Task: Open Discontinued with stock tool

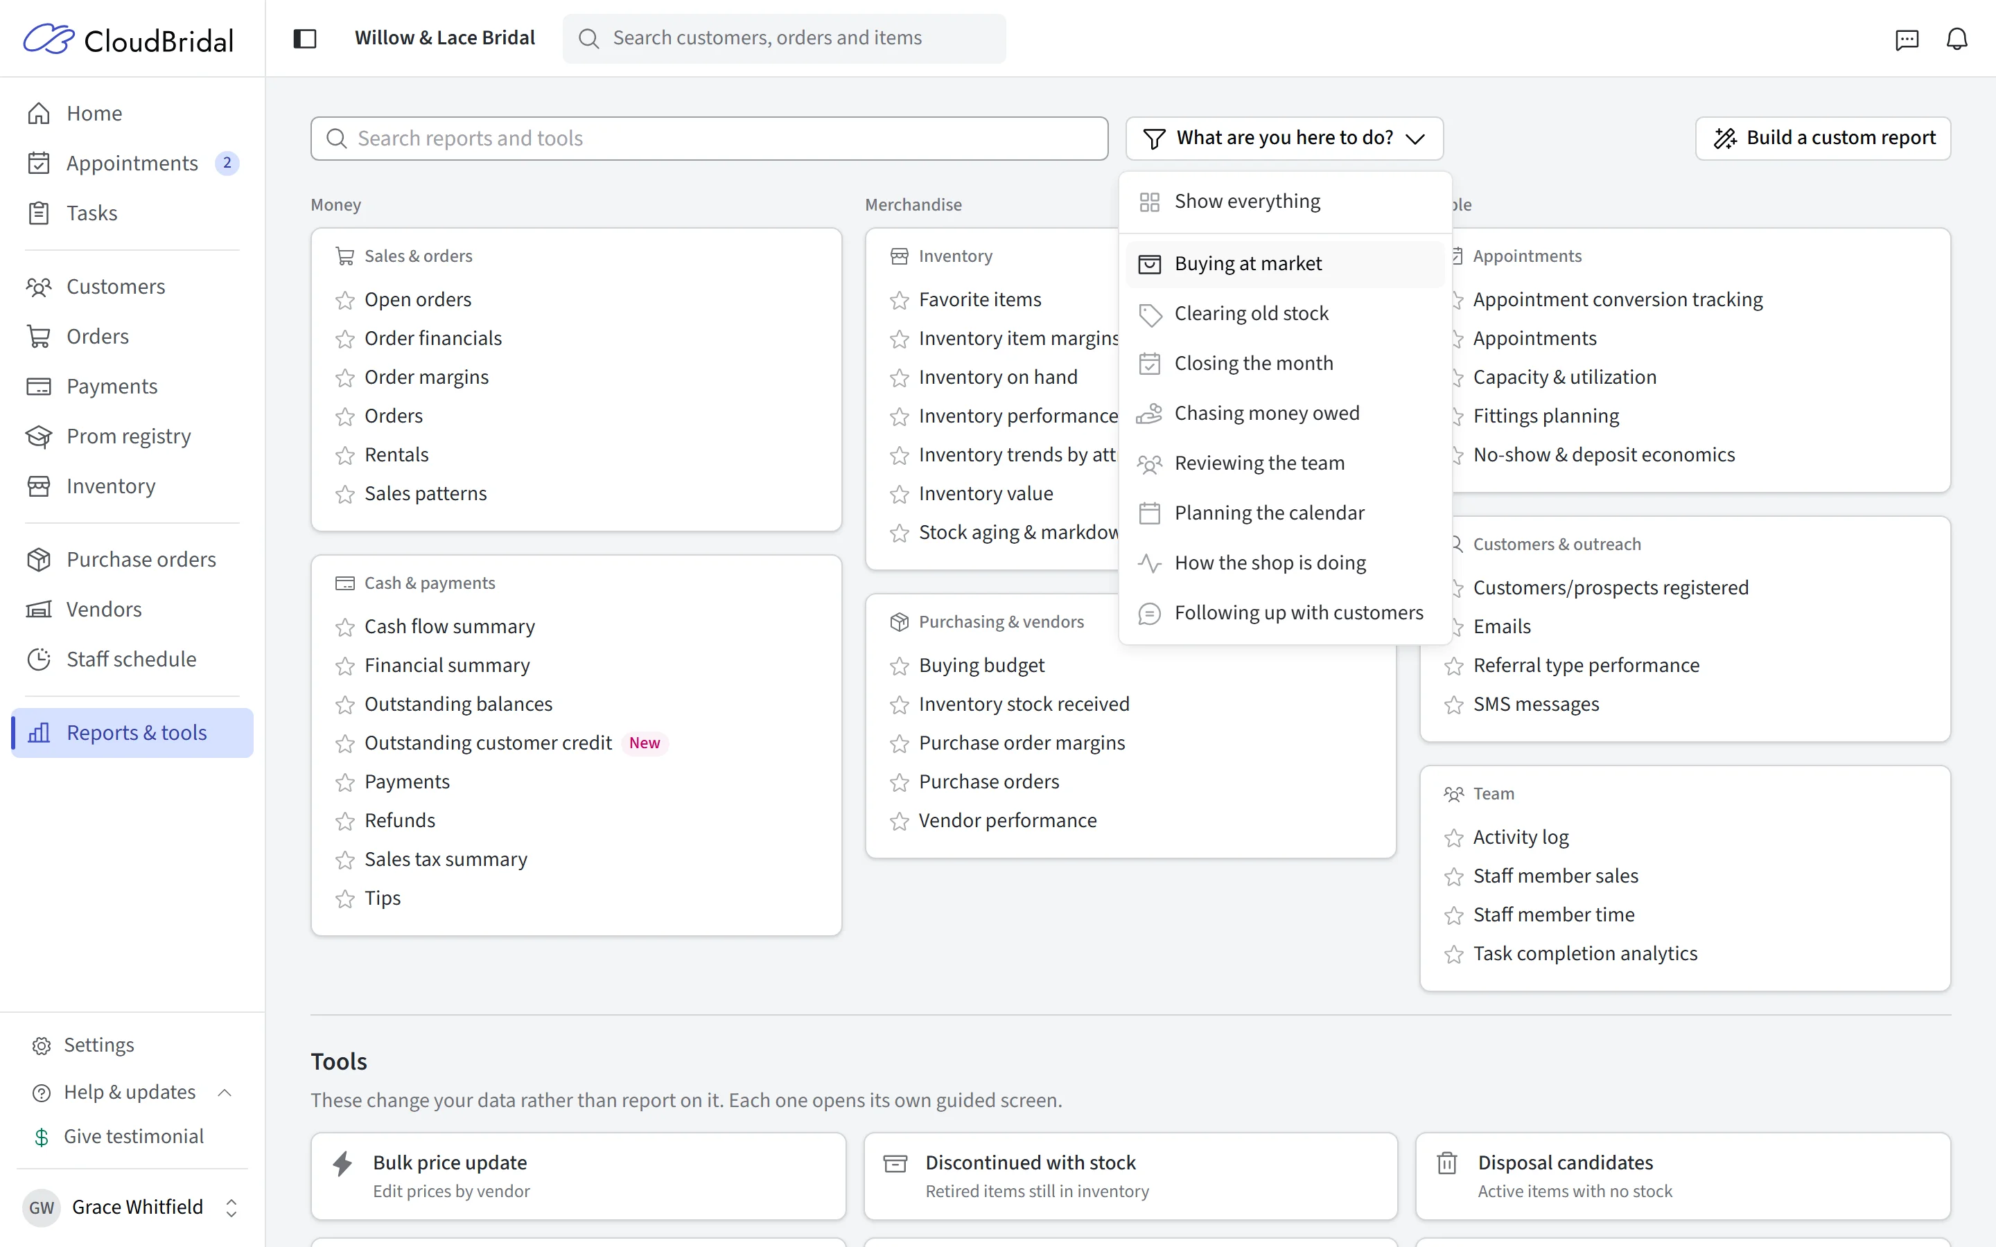Action: click(x=1130, y=1175)
